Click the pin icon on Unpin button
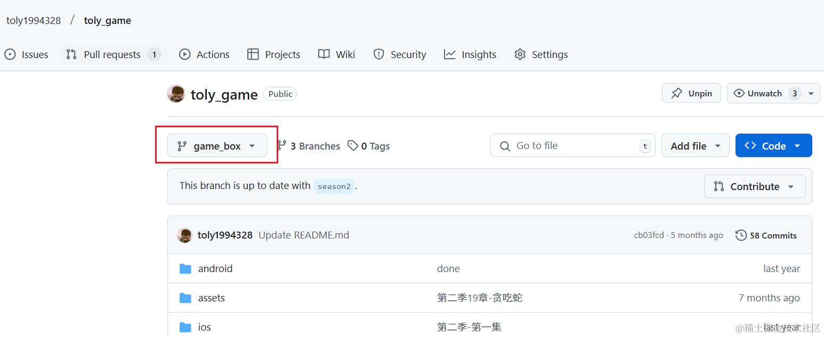824x337 pixels. pos(677,93)
